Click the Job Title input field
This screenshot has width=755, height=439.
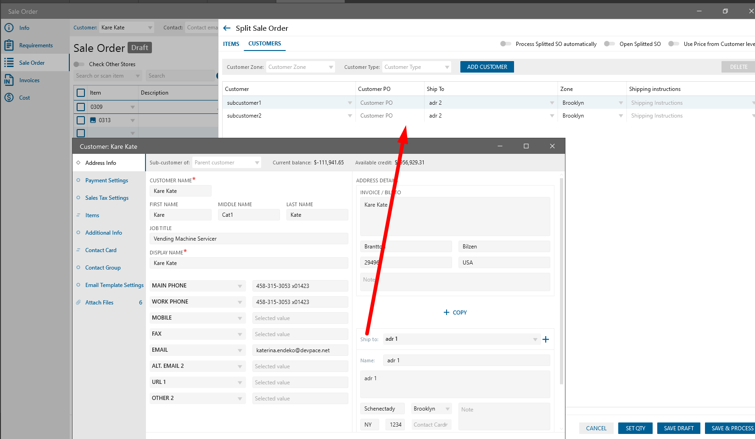coord(248,239)
